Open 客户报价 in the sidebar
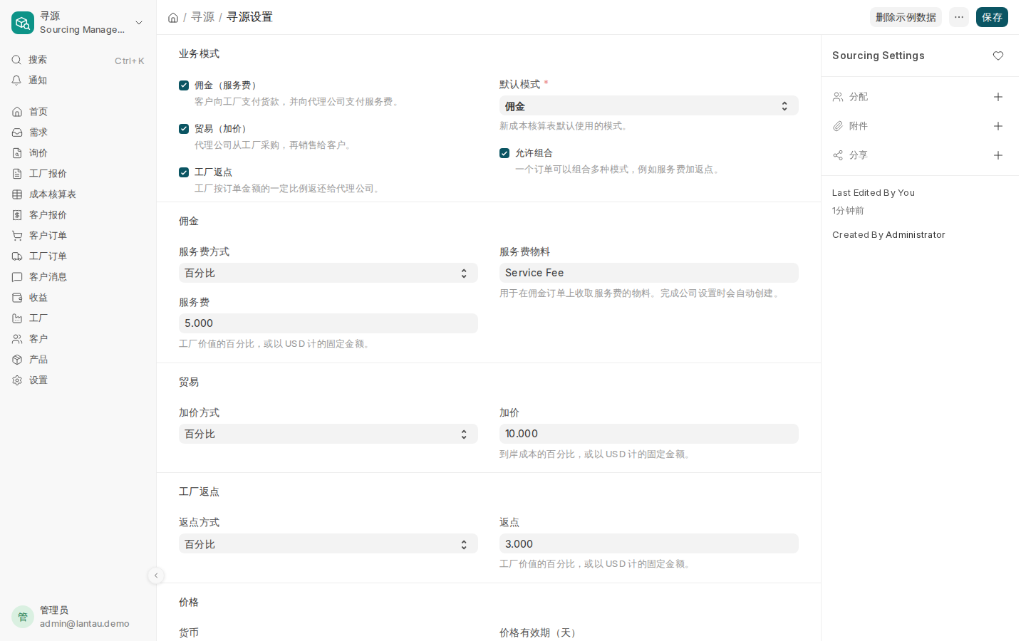The height and width of the screenshot is (641, 1026). coord(78,215)
